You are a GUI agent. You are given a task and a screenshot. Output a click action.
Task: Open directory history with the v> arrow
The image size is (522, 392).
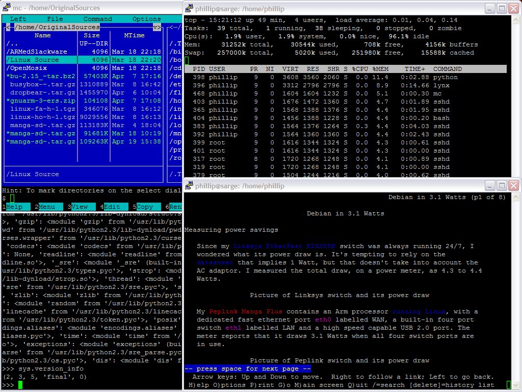[x=157, y=27]
